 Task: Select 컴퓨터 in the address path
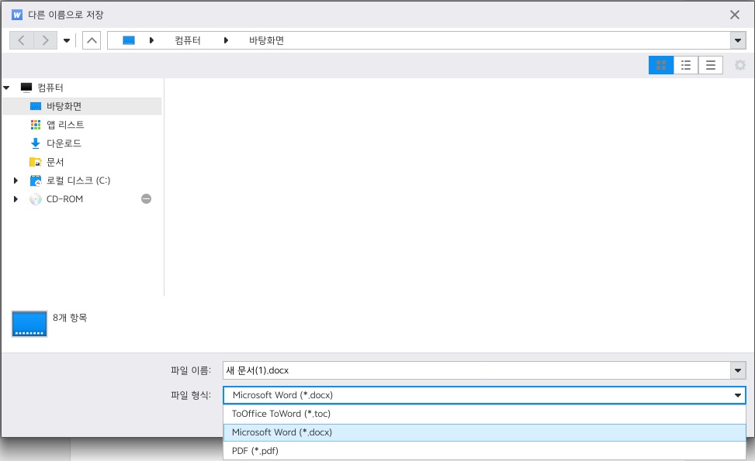pyautogui.click(x=187, y=40)
